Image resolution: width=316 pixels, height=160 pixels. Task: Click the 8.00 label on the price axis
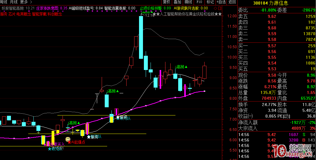(x=232, y=98)
